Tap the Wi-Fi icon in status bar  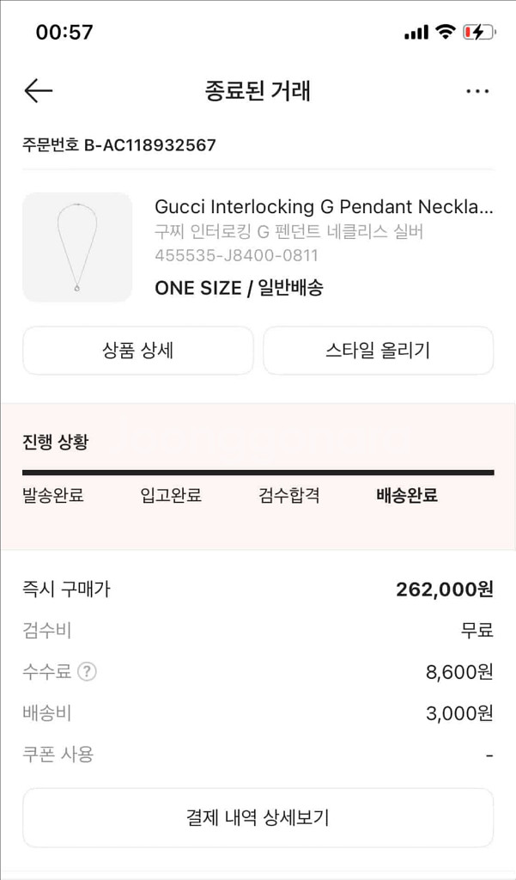(x=445, y=33)
